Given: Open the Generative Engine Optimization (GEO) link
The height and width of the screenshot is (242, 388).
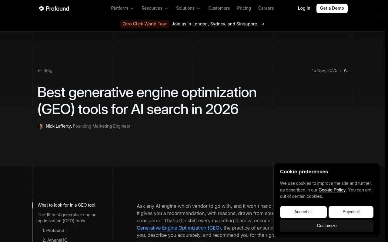Looking at the screenshot, I should click(179, 228).
